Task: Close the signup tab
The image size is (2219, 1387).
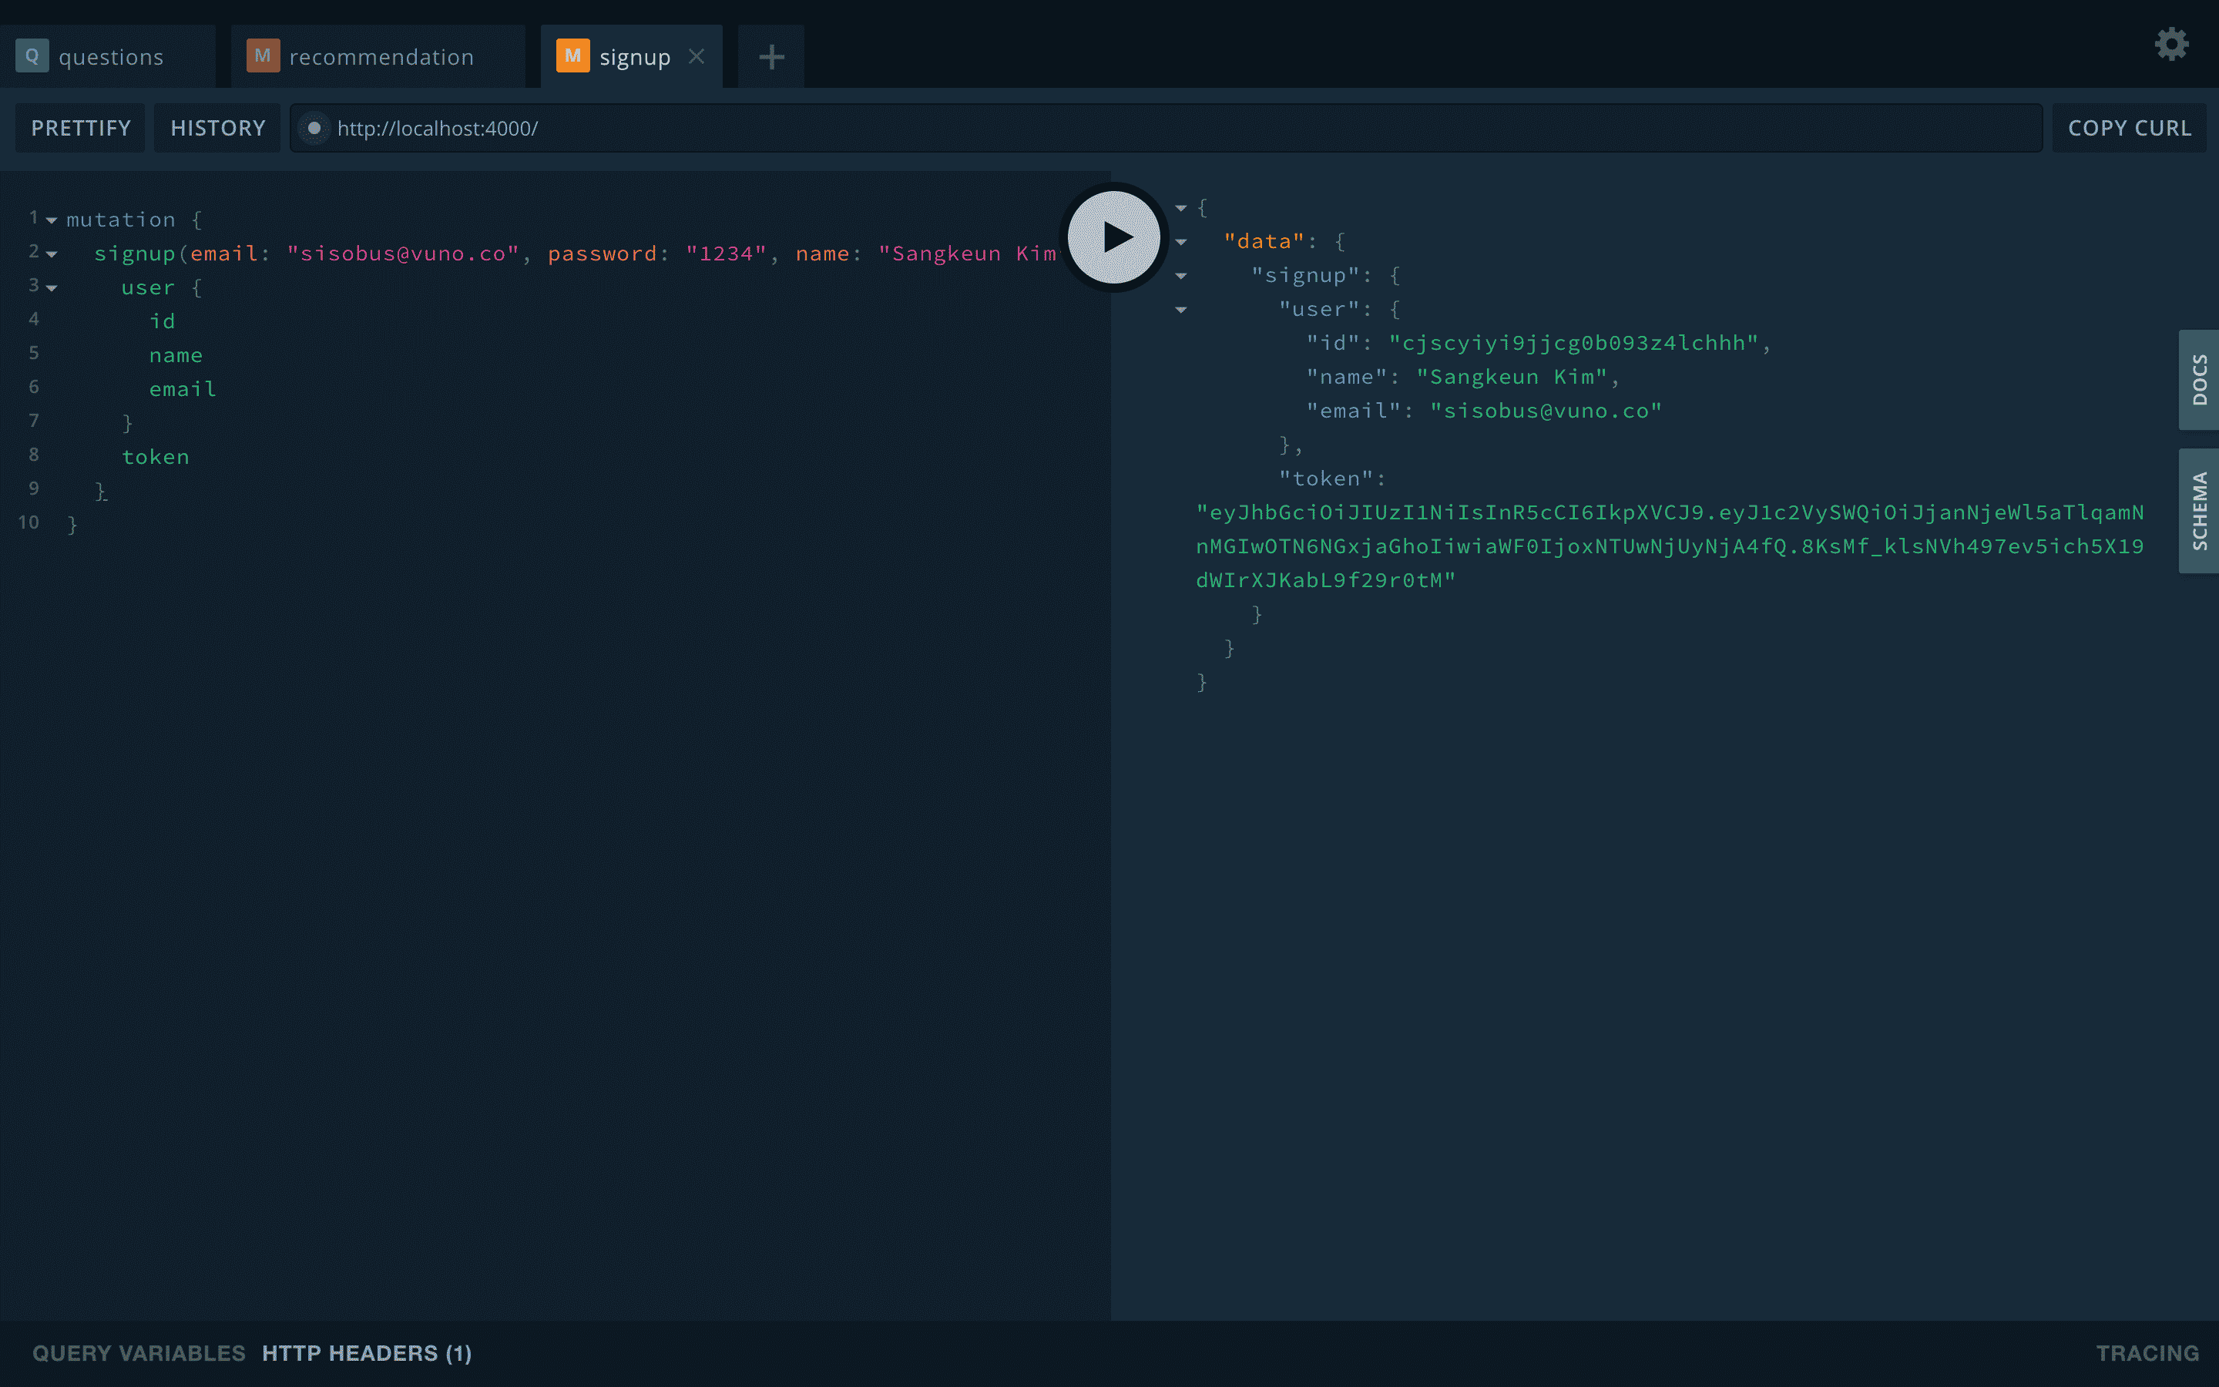Action: click(x=697, y=57)
